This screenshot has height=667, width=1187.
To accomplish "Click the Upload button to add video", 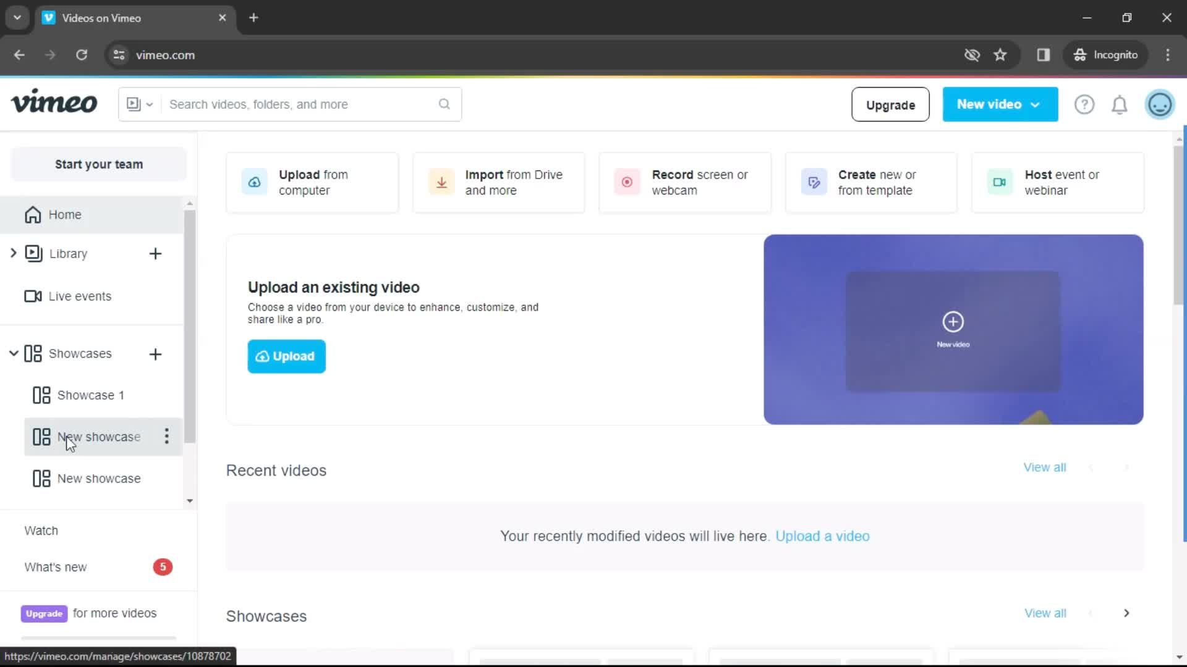I will point(286,356).
